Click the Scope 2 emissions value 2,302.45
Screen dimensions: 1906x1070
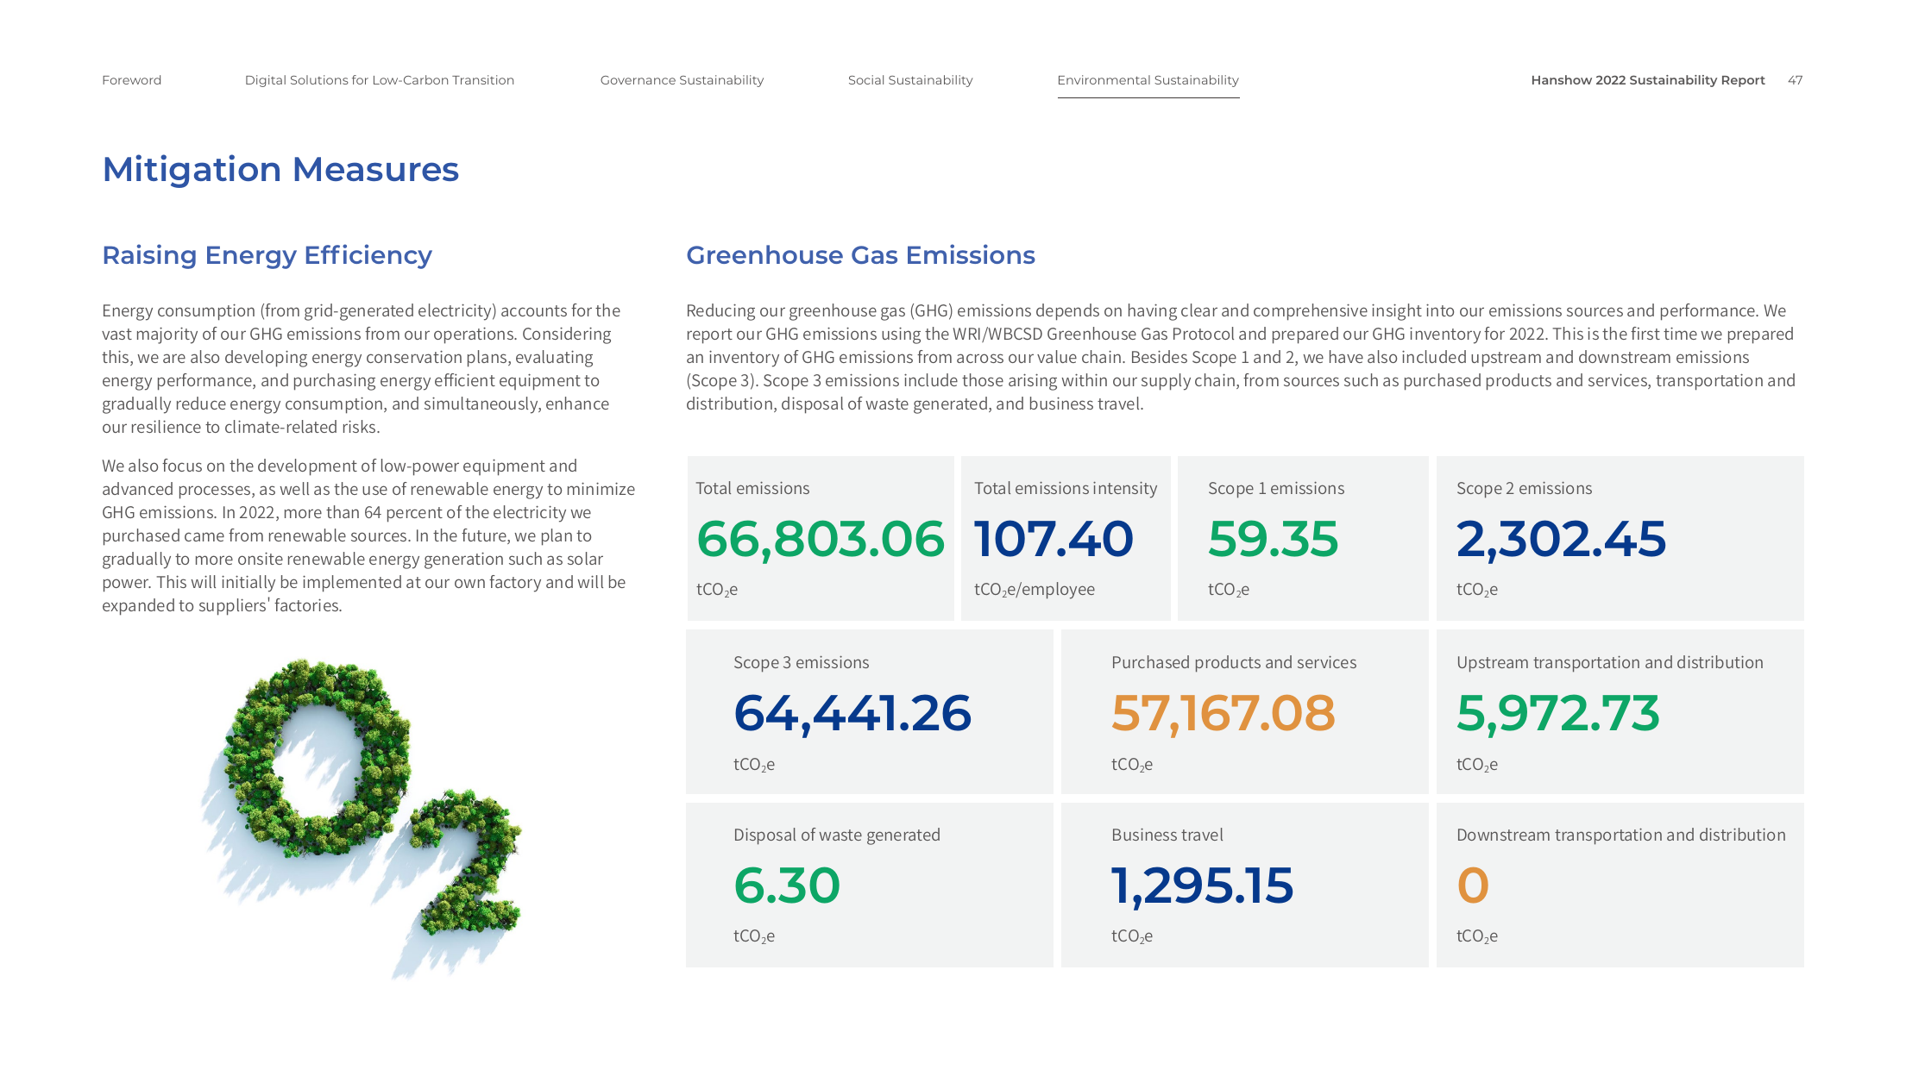(x=1561, y=539)
